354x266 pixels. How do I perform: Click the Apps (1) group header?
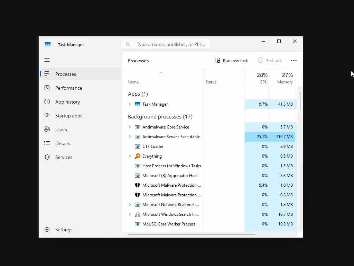[138, 94]
